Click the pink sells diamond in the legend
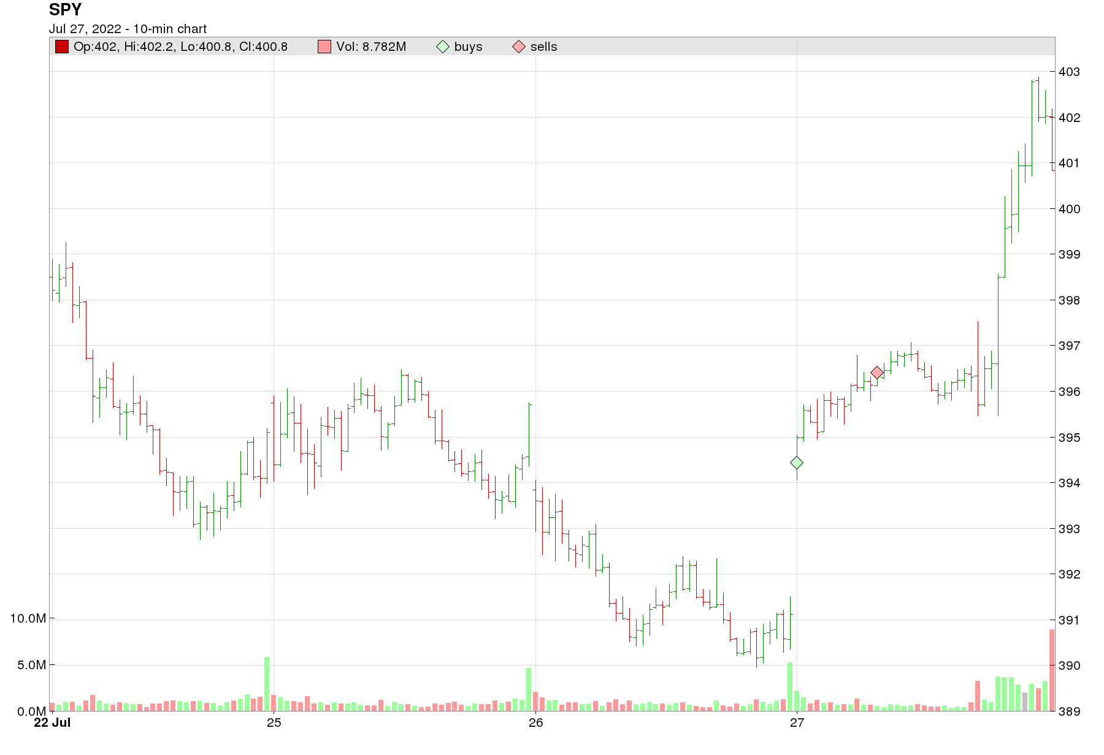 [x=519, y=47]
